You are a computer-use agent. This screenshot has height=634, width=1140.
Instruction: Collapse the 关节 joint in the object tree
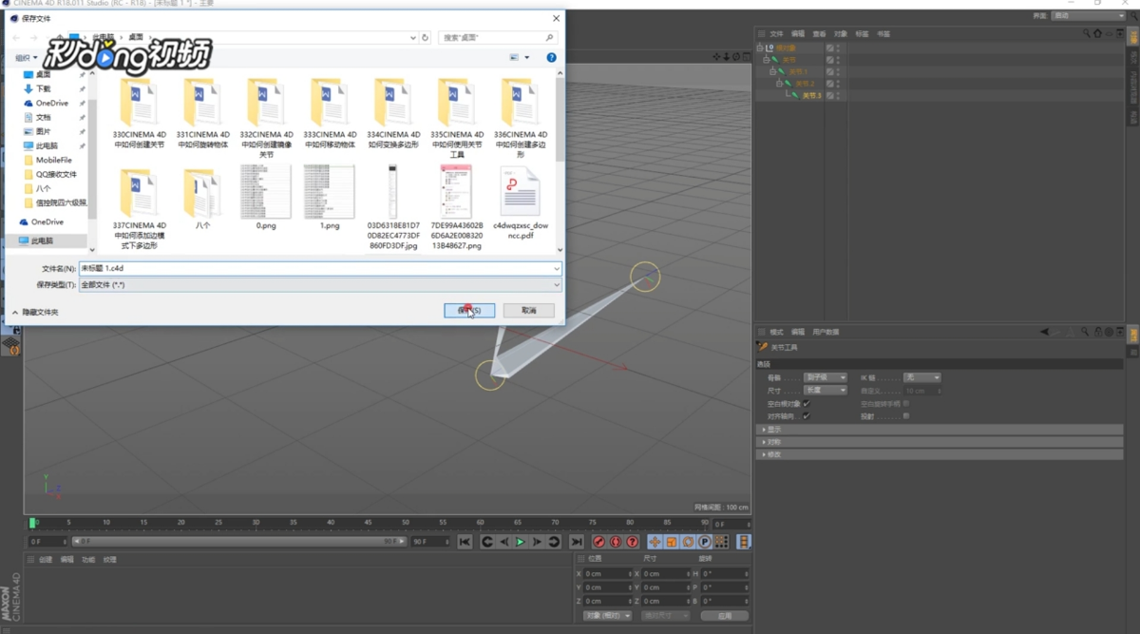766,60
